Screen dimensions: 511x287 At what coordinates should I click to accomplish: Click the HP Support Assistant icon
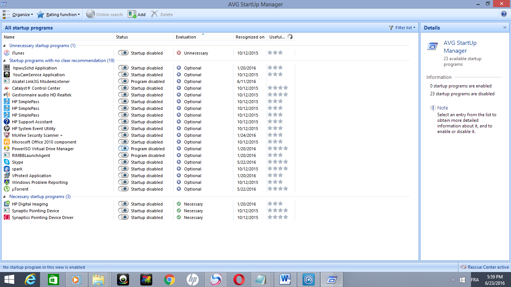click(x=7, y=122)
